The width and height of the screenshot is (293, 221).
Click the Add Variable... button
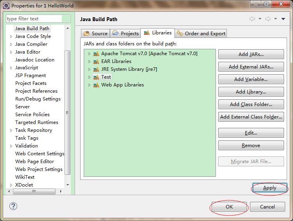point(251,79)
